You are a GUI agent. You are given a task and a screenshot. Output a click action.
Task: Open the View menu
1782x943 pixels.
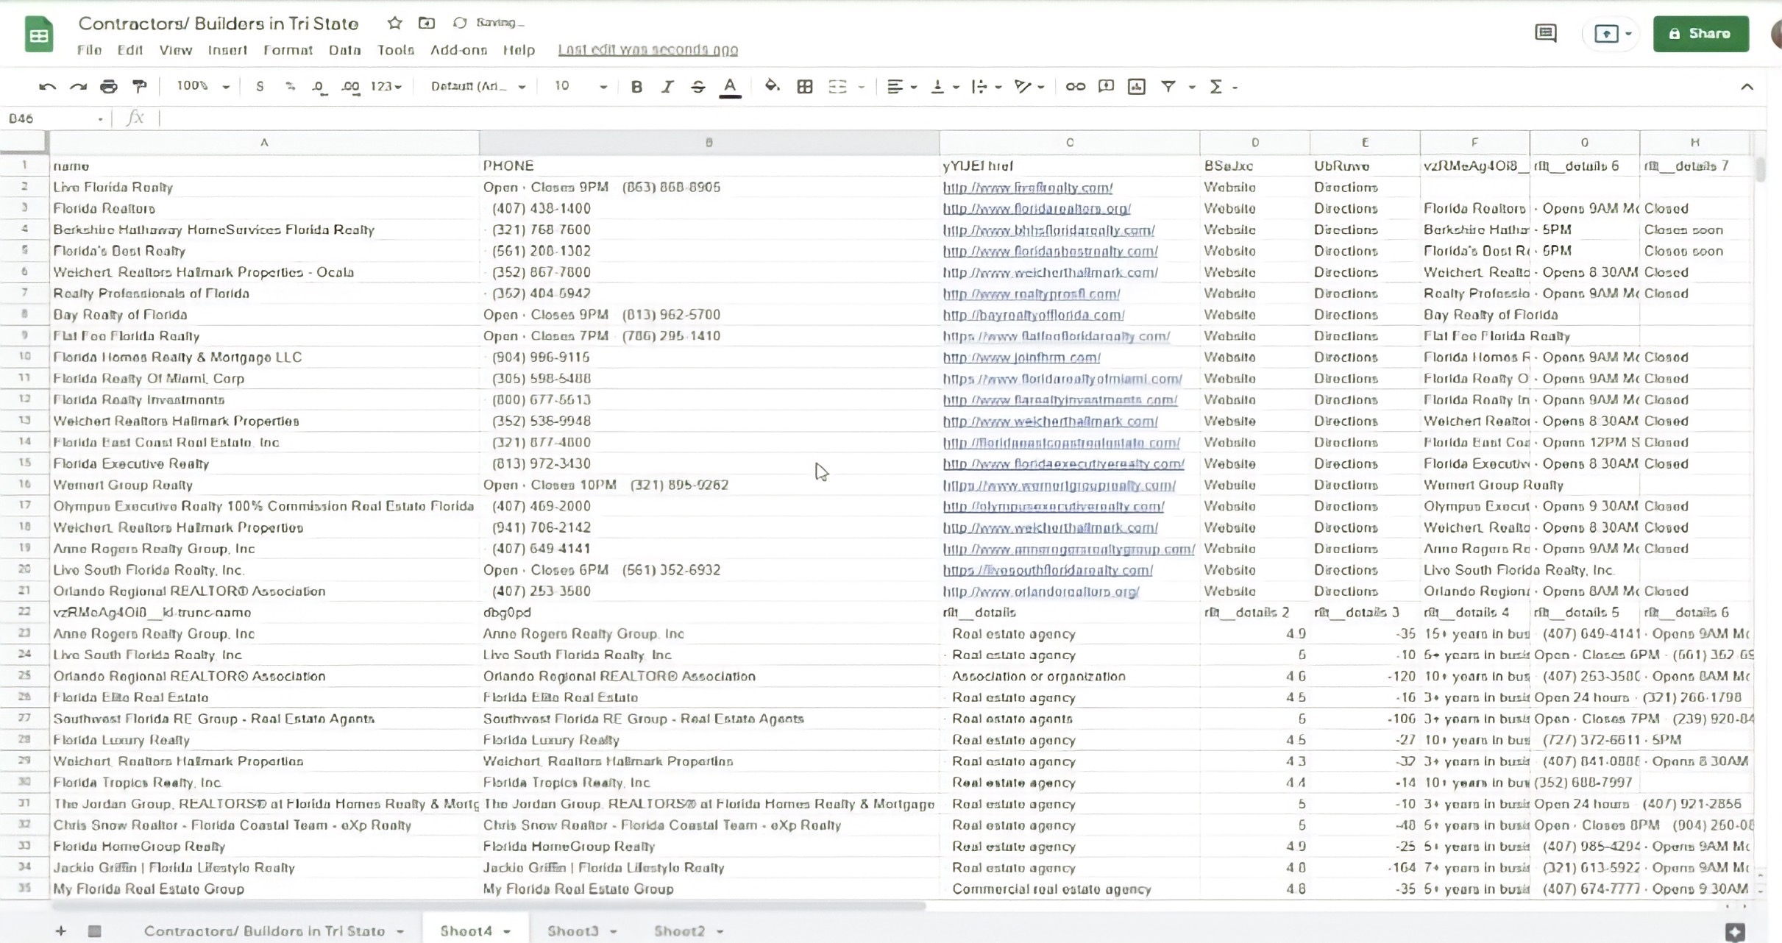pos(176,50)
